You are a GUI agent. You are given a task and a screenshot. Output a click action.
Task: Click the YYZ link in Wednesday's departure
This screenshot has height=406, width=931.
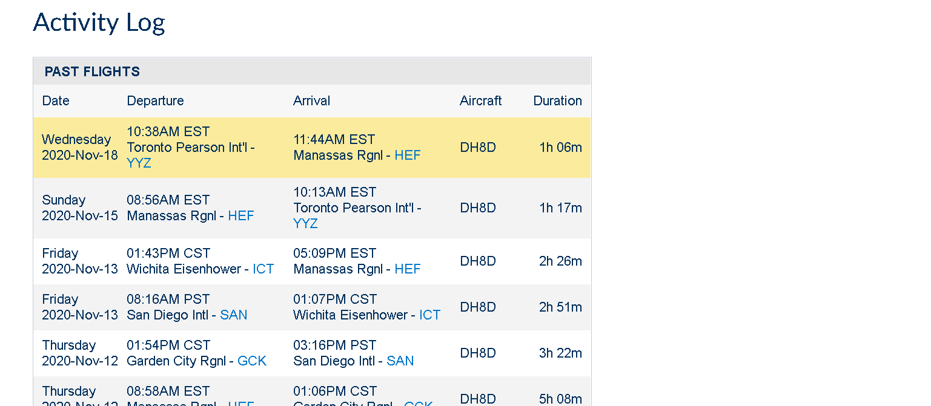pos(139,163)
